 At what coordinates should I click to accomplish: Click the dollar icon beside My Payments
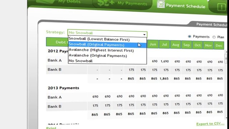106,3
